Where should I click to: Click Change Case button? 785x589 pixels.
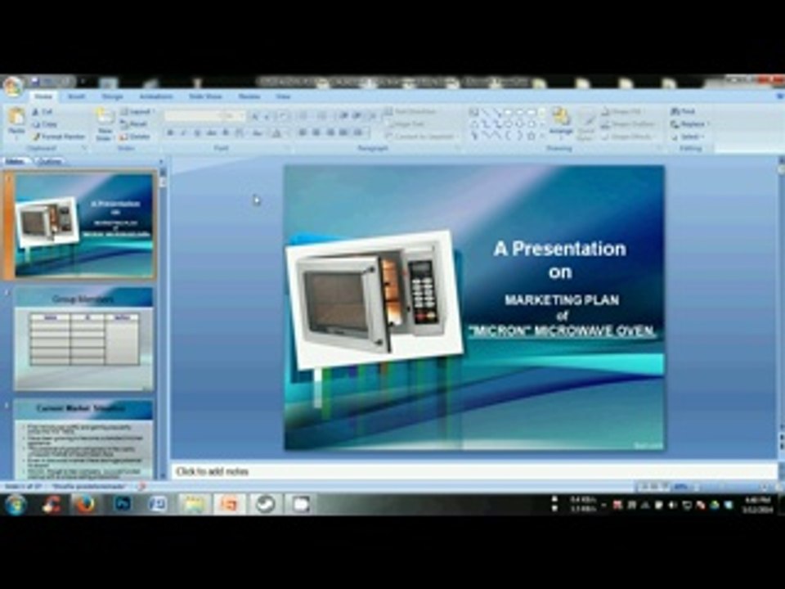click(x=258, y=133)
